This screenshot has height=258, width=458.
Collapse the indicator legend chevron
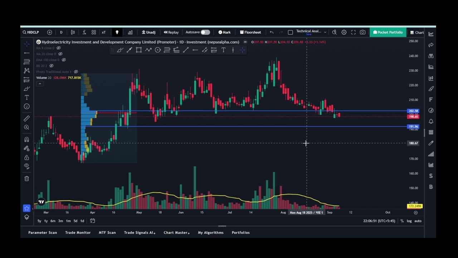(x=40, y=84)
